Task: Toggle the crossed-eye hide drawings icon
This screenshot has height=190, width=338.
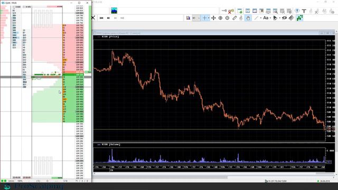Action: [x=285, y=18]
